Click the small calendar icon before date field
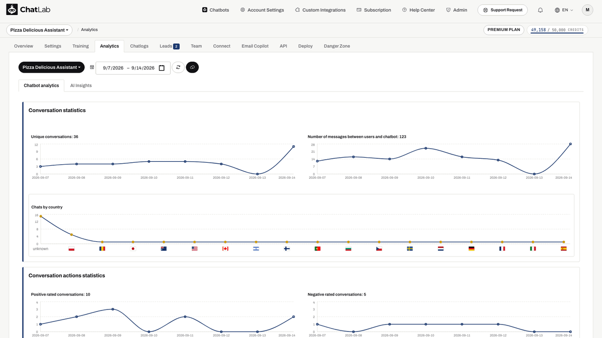The height and width of the screenshot is (338, 602). click(92, 67)
